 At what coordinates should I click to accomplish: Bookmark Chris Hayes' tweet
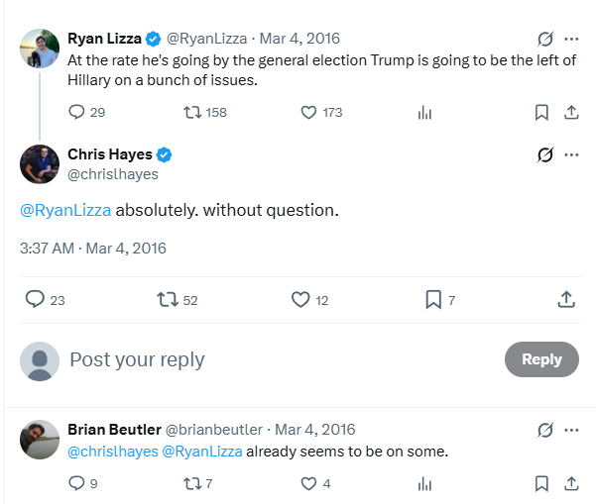[433, 299]
